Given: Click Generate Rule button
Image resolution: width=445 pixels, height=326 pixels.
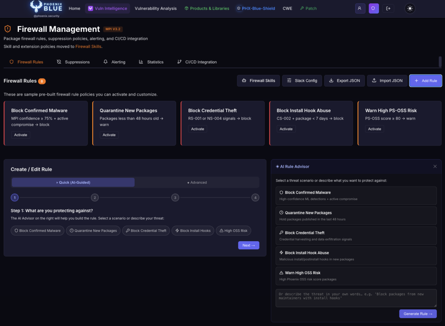Looking at the screenshot, I should (418, 314).
